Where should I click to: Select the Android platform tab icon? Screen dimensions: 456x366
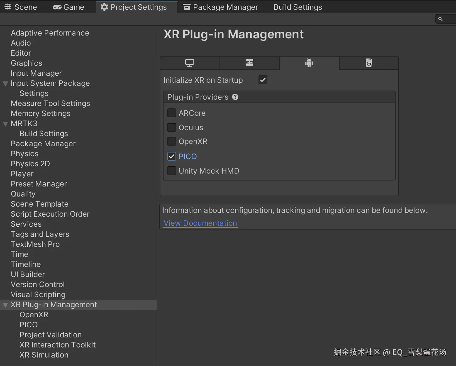[x=309, y=63]
